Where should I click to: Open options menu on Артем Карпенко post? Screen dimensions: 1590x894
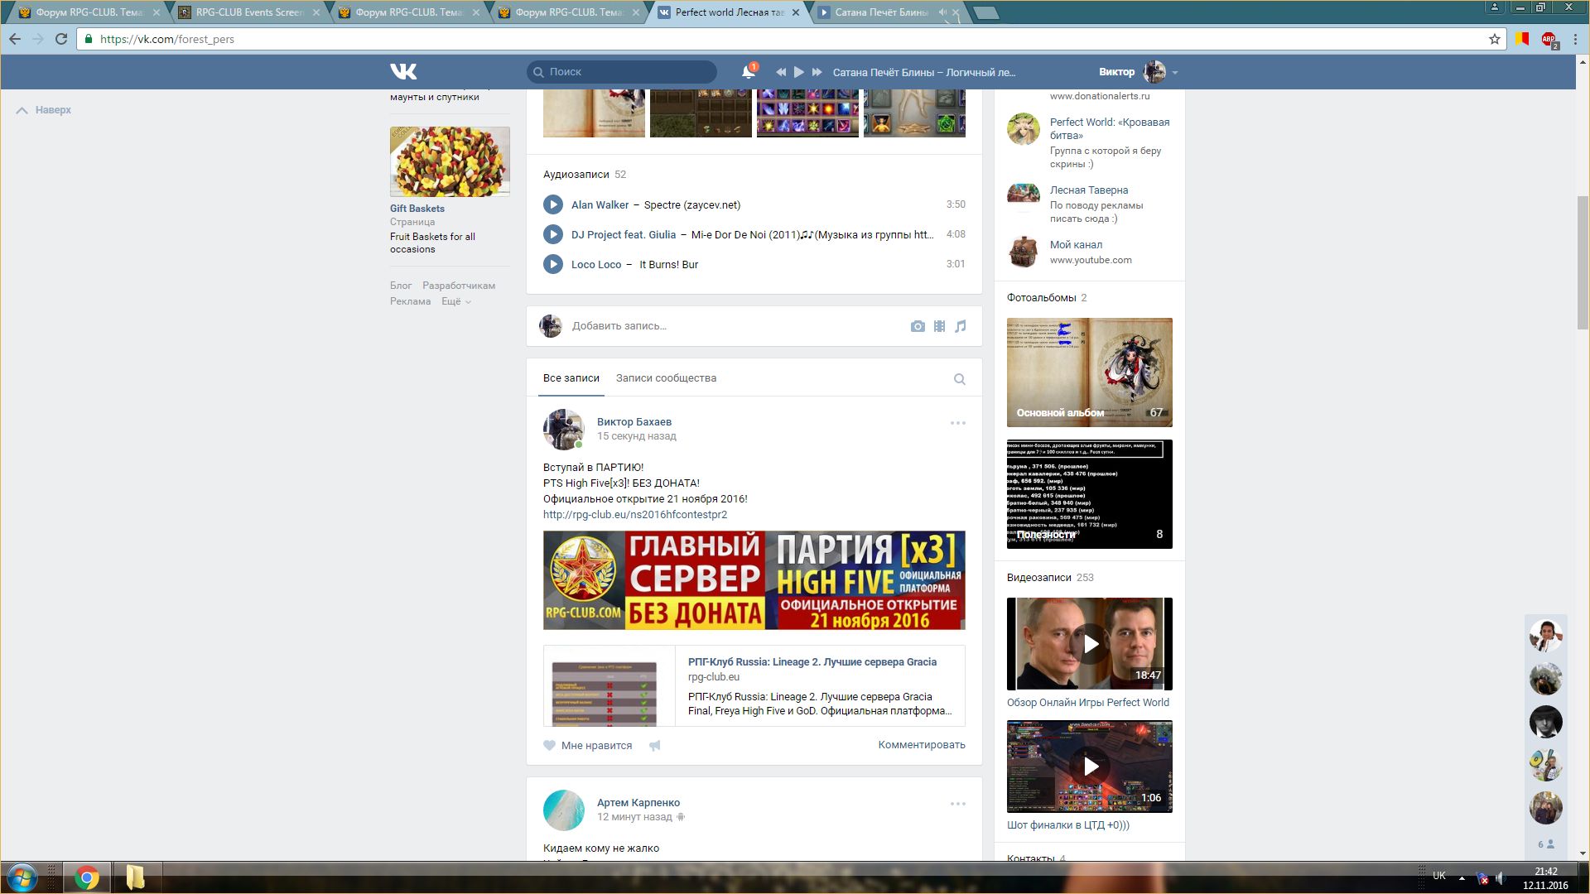click(x=958, y=804)
